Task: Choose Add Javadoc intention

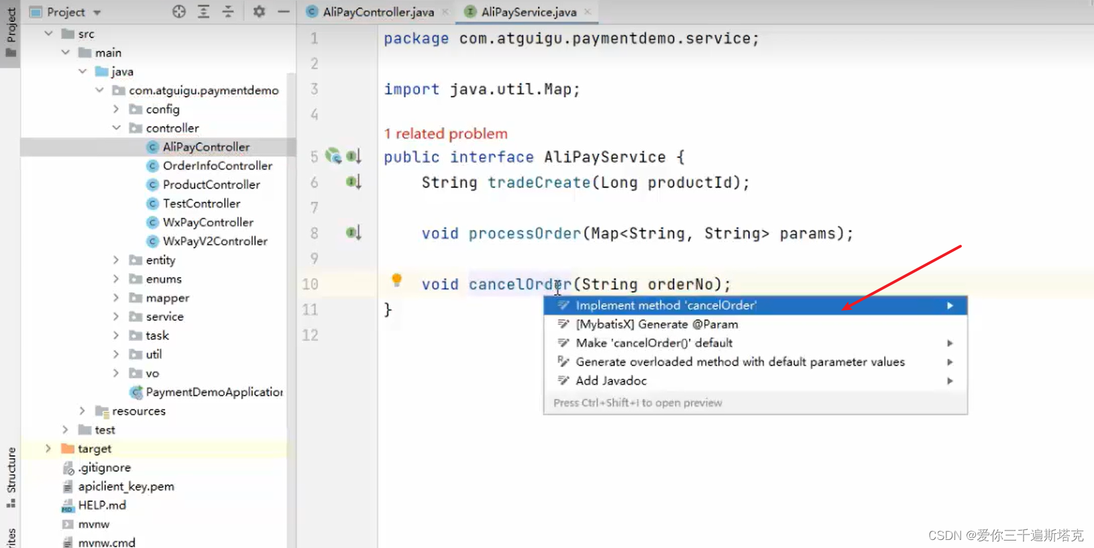Action: click(x=755, y=380)
